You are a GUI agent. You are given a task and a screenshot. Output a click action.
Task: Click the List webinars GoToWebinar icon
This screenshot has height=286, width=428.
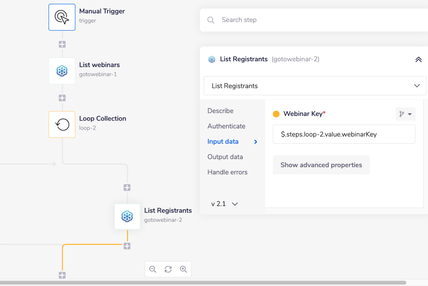(62, 71)
